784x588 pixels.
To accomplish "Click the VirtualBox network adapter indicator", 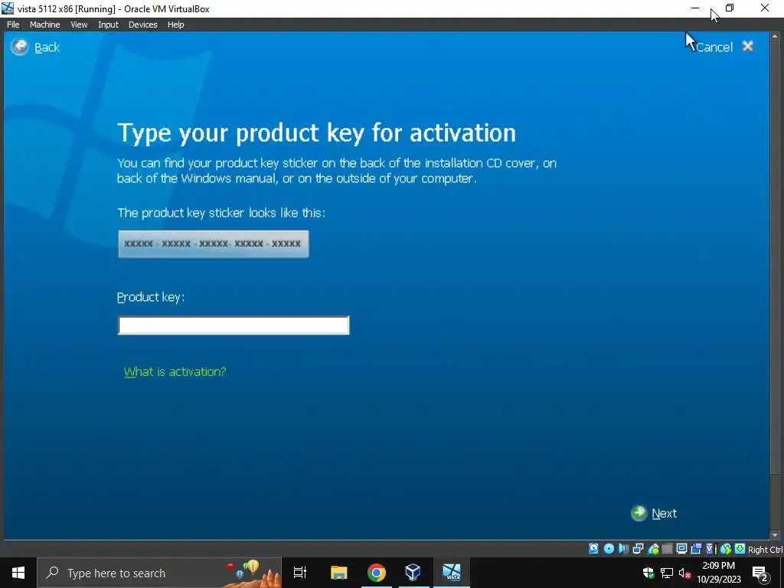I will tap(638, 549).
